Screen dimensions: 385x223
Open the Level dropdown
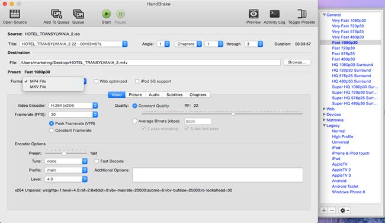click(x=66, y=179)
